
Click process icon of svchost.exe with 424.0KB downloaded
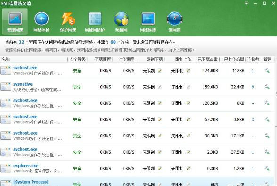(x=6, y=71)
